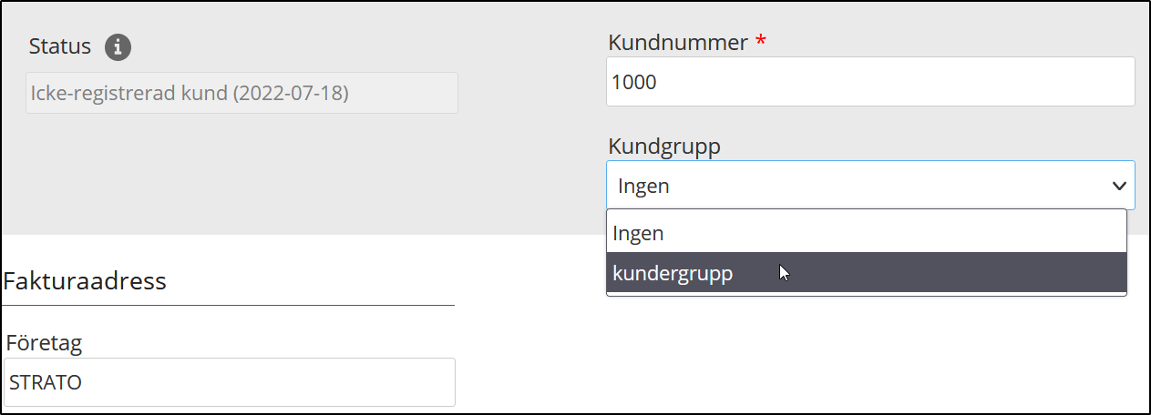This screenshot has width=1151, height=415.
Task: Focus the Kundnummer input field
Action: point(870,82)
